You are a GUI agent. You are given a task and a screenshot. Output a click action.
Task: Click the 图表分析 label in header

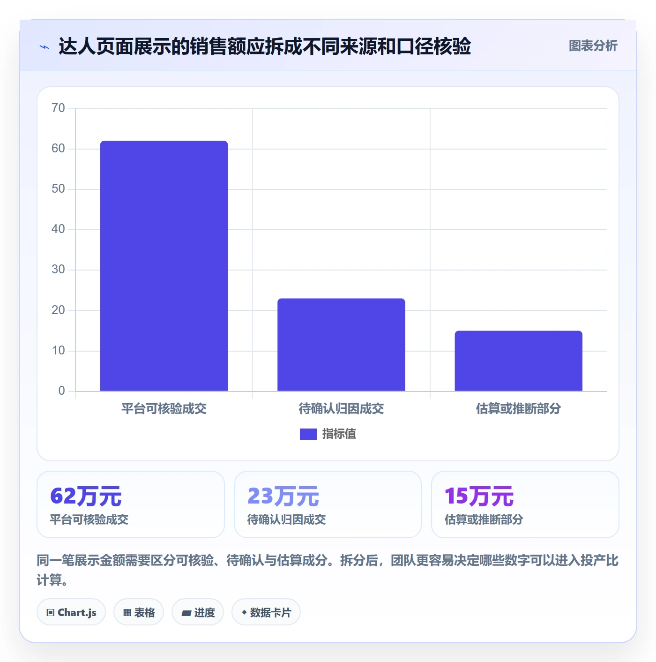tap(593, 46)
